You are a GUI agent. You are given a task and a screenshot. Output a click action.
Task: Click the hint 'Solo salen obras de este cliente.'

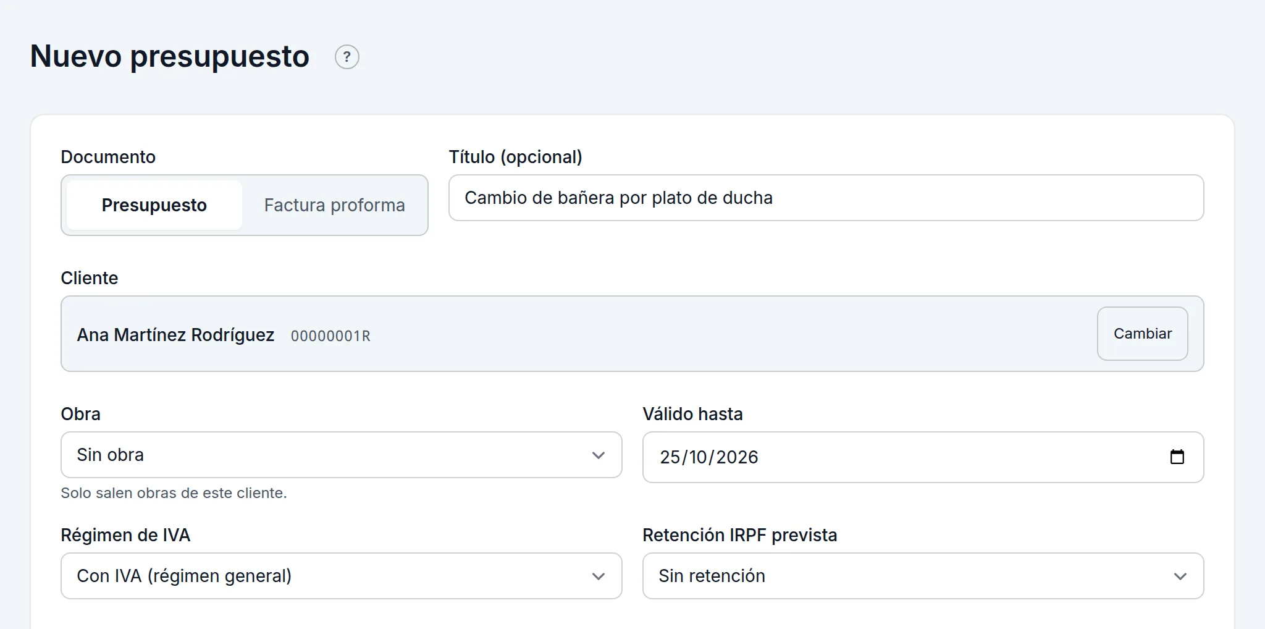[x=174, y=493]
